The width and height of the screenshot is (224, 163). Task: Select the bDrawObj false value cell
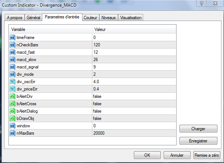pyautogui.click(x=134, y=118)
